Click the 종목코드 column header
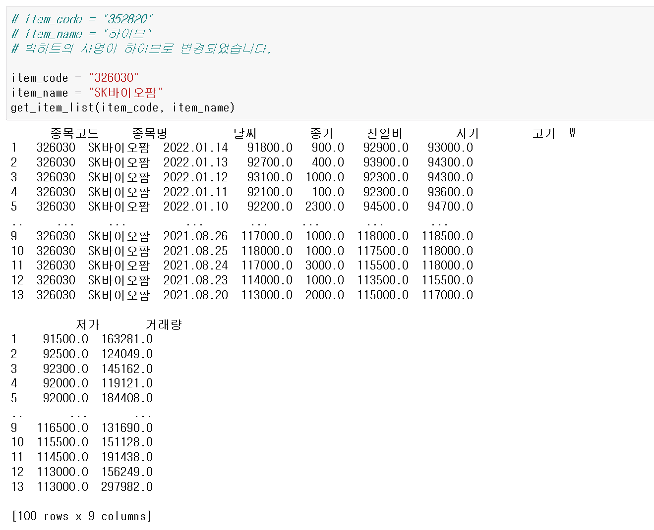654x530 pixels. [x=74, y=133]
